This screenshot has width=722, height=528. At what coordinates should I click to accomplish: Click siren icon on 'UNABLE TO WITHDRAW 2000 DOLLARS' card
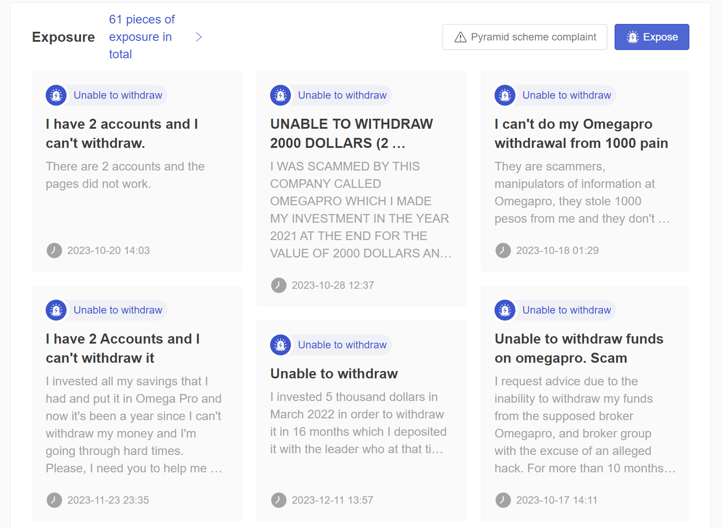(x=281, y=95)
